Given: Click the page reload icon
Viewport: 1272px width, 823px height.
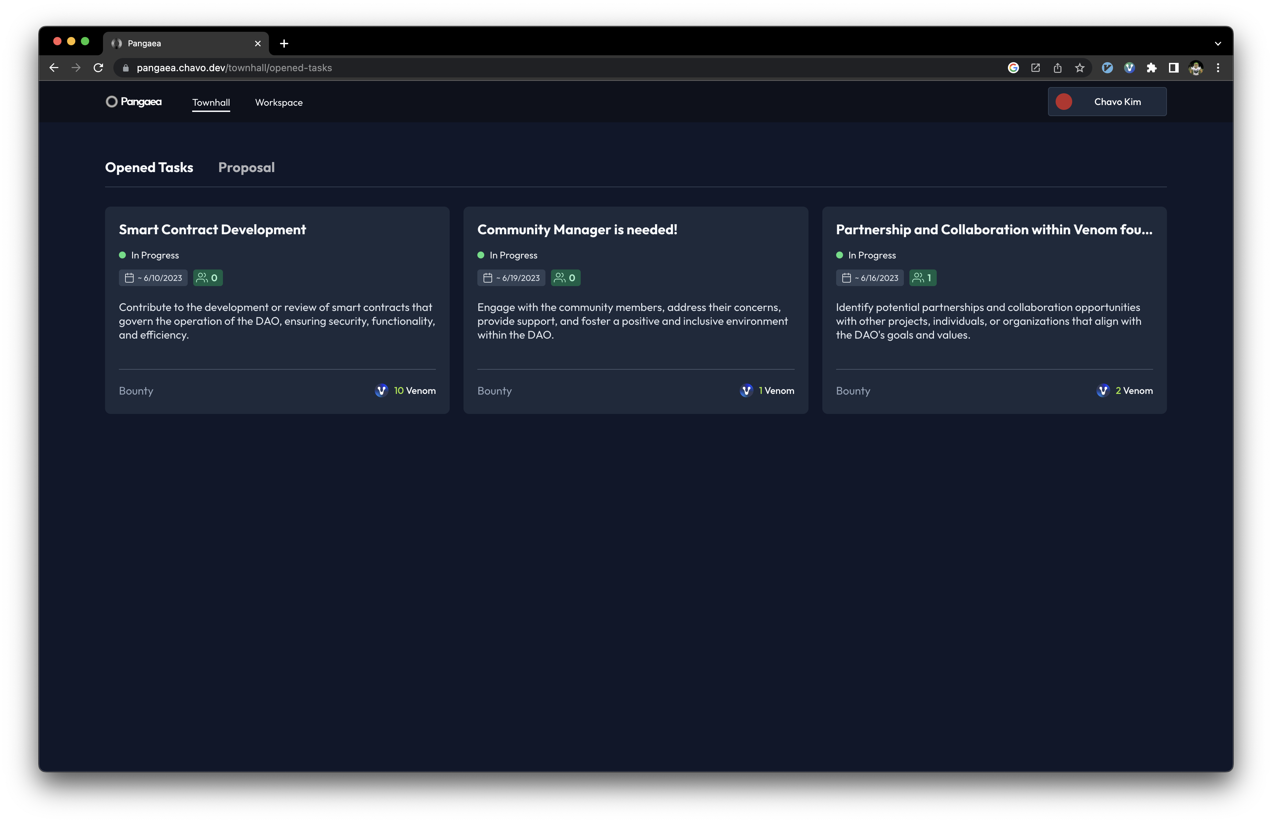Looking at the screenshot, I should point(99,68).
